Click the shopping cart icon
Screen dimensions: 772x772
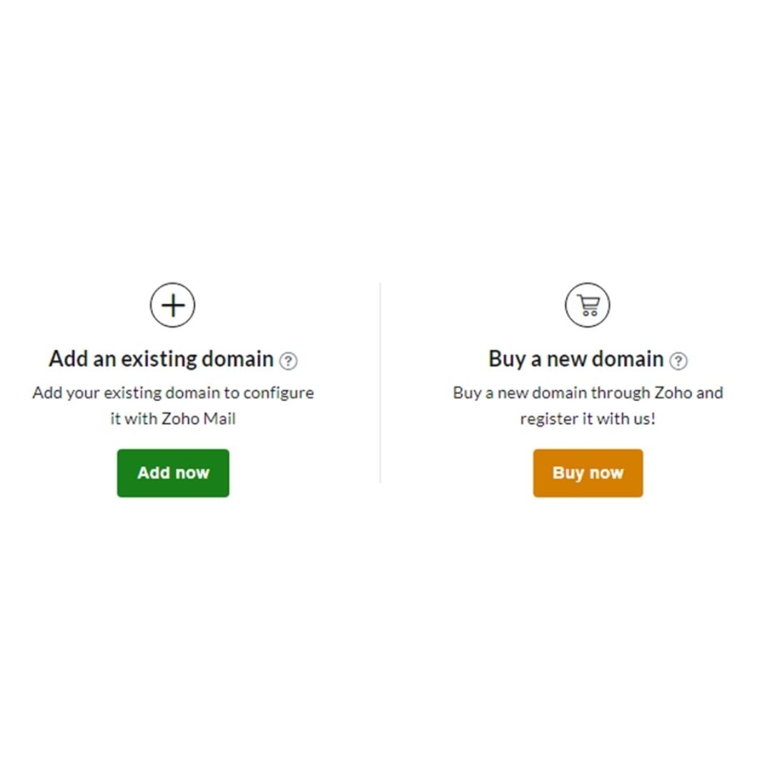point(588,305)
